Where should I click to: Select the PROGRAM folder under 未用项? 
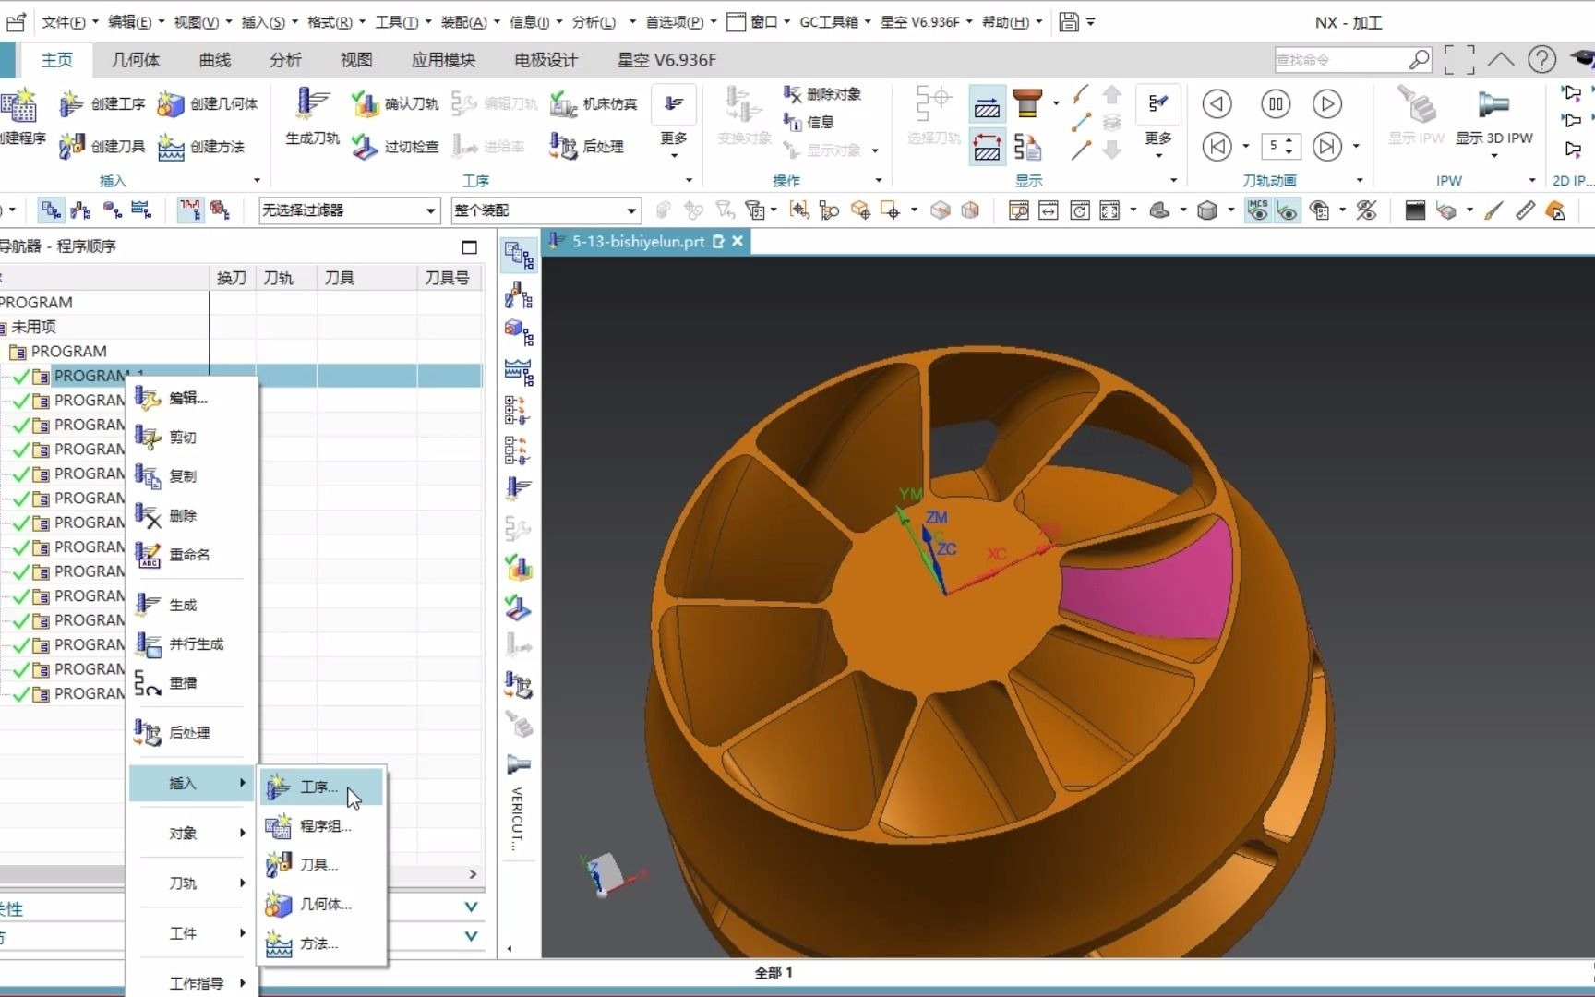pos(68,351)
